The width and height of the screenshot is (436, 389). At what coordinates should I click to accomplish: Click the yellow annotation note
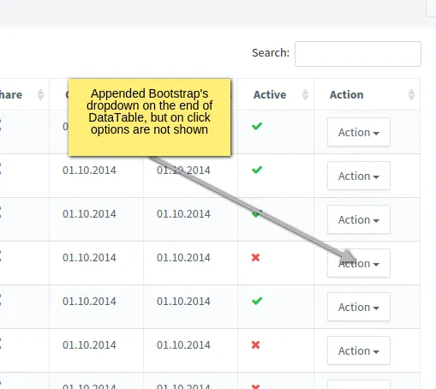(x=149, y=117)
